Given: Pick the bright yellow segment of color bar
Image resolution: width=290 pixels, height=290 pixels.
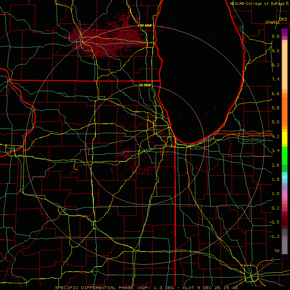Looking at the screenshot, I should pyautogui.click(x=285, y=138).
